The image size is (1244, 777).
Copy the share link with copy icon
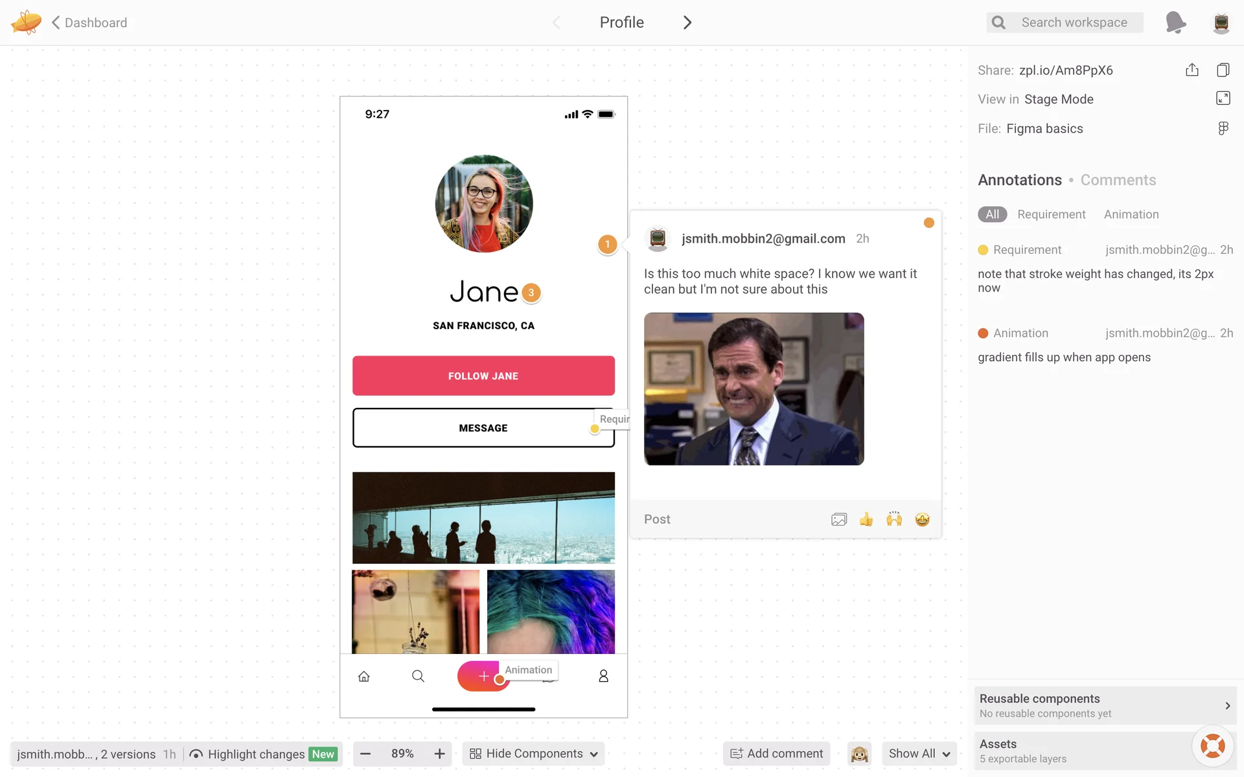[x=1223, y=70]
